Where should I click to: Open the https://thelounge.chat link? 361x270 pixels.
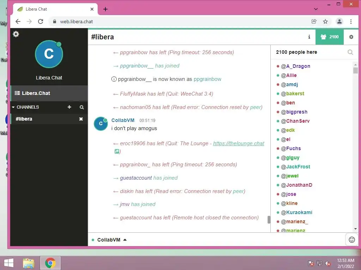tap(239, 143)
